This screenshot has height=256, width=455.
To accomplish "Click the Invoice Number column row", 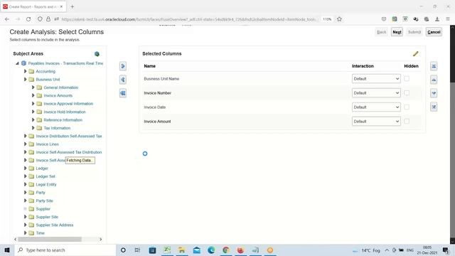I will 282,93.
